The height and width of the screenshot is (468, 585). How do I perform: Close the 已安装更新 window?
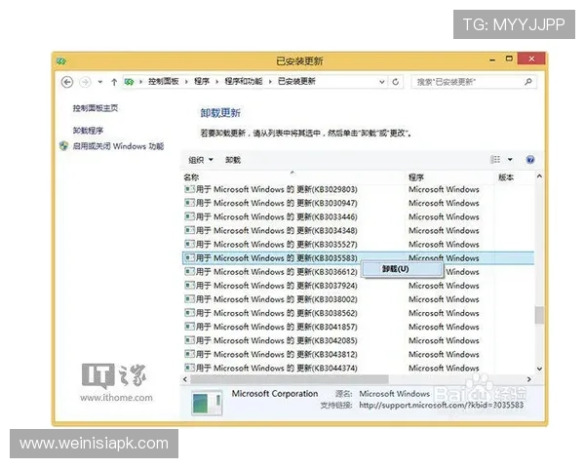pos(531,58)
